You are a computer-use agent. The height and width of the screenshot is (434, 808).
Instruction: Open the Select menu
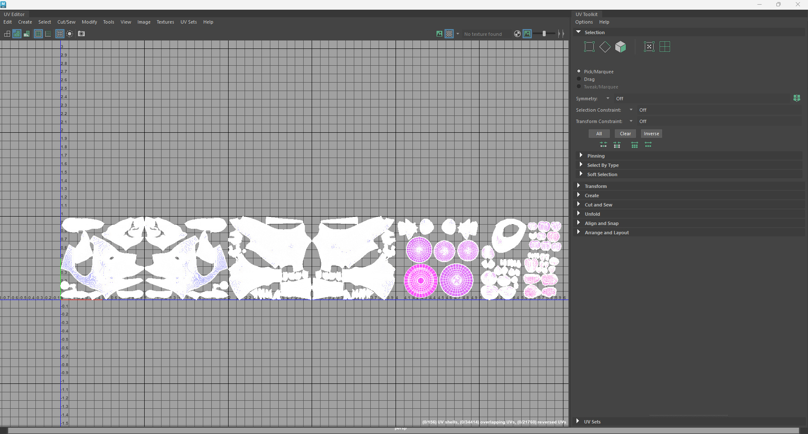[x=45, y=22]
